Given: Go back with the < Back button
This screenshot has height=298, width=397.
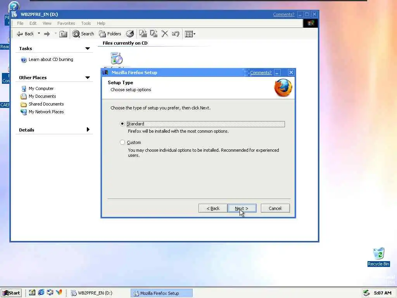Looking at the screenshot, I should 213,208.
